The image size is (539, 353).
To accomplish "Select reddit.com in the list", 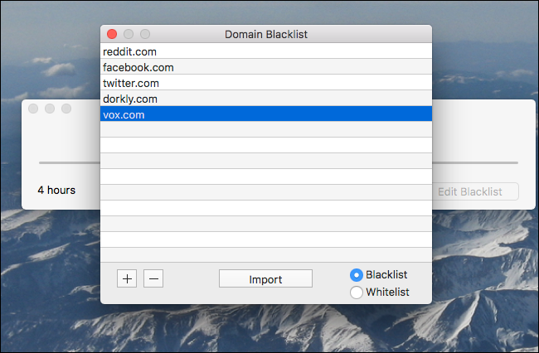I will point(266,51).
